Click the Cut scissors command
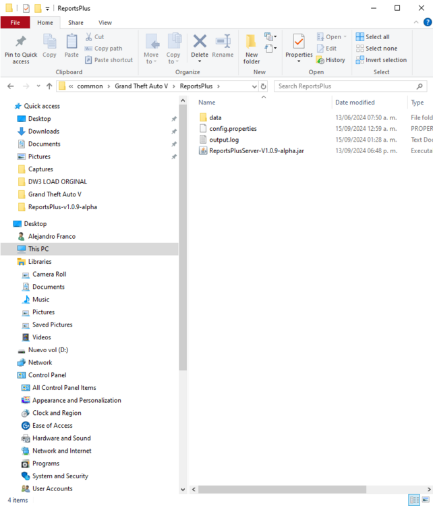Viewport: 433px width, 506px height. point(94,37)
